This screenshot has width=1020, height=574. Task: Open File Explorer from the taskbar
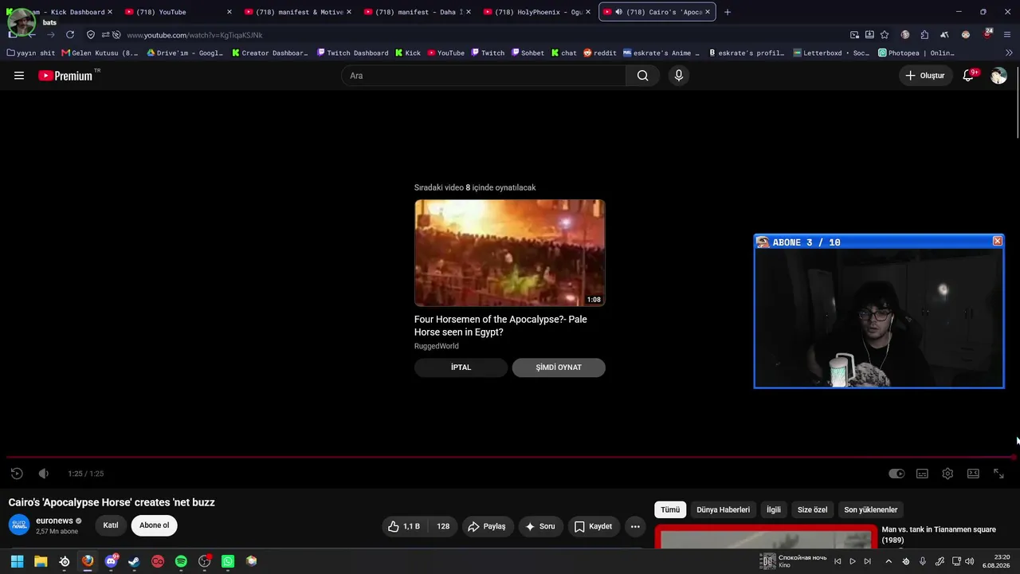(41, 561)
